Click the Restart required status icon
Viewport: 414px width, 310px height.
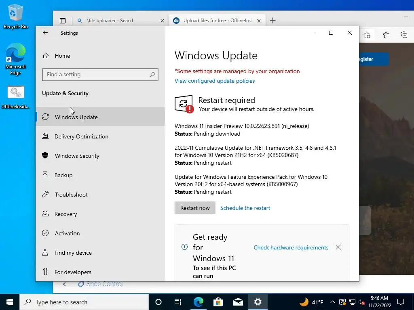[184, 104]
